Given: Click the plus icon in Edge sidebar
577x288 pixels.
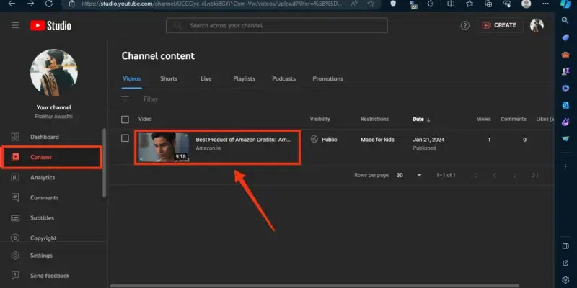Looking at the screenshot, I should (x=565, y=166).
